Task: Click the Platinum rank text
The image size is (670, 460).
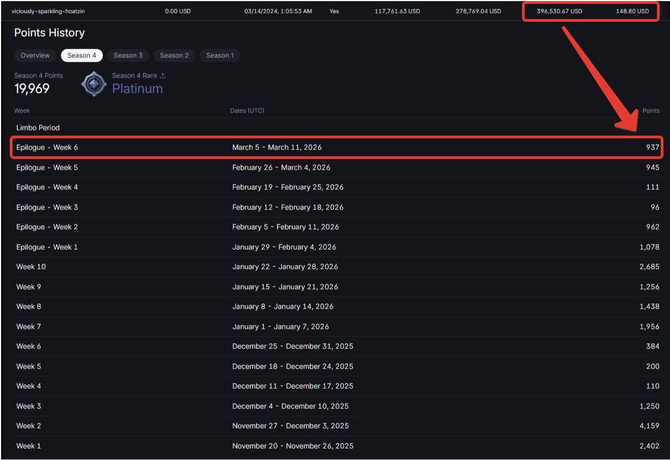Action: [137, 89]
